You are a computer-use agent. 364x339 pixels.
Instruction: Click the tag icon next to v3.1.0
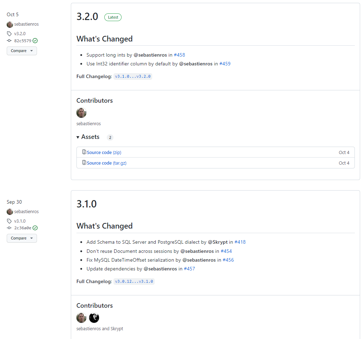point(9,221)
